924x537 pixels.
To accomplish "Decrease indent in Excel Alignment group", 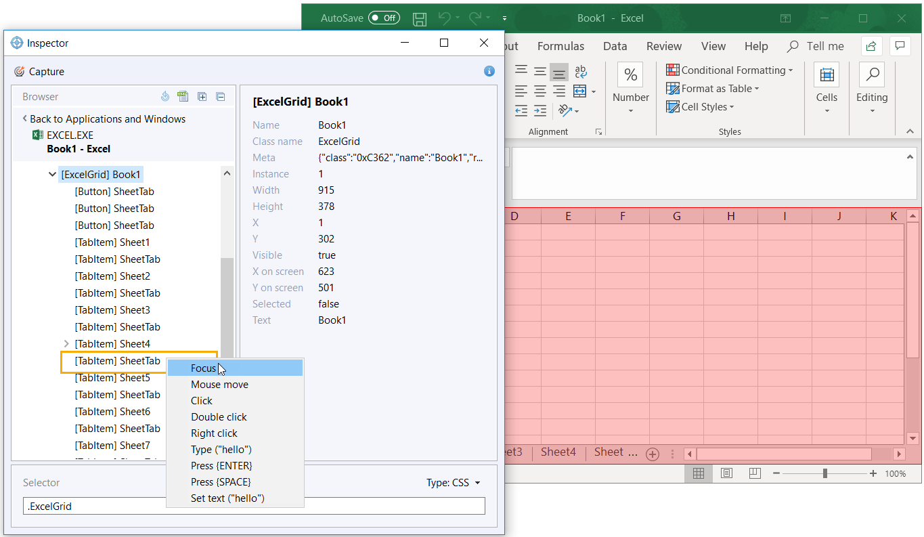I will coord(521,110).
